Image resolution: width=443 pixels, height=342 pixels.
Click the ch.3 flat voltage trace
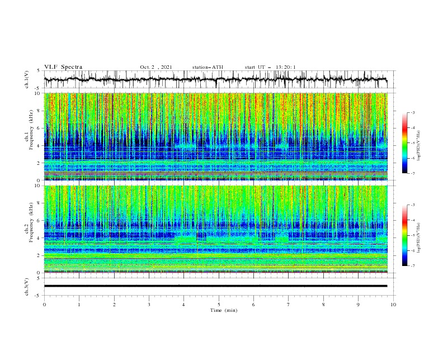click(x=215, y=286)
